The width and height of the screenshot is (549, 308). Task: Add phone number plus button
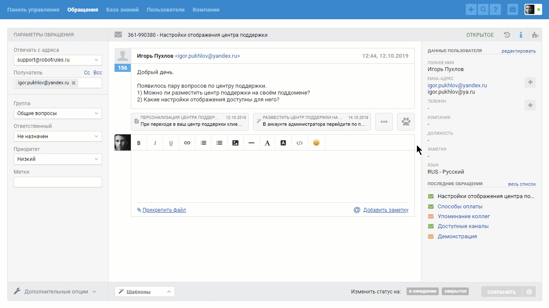(x=530, y=105)
